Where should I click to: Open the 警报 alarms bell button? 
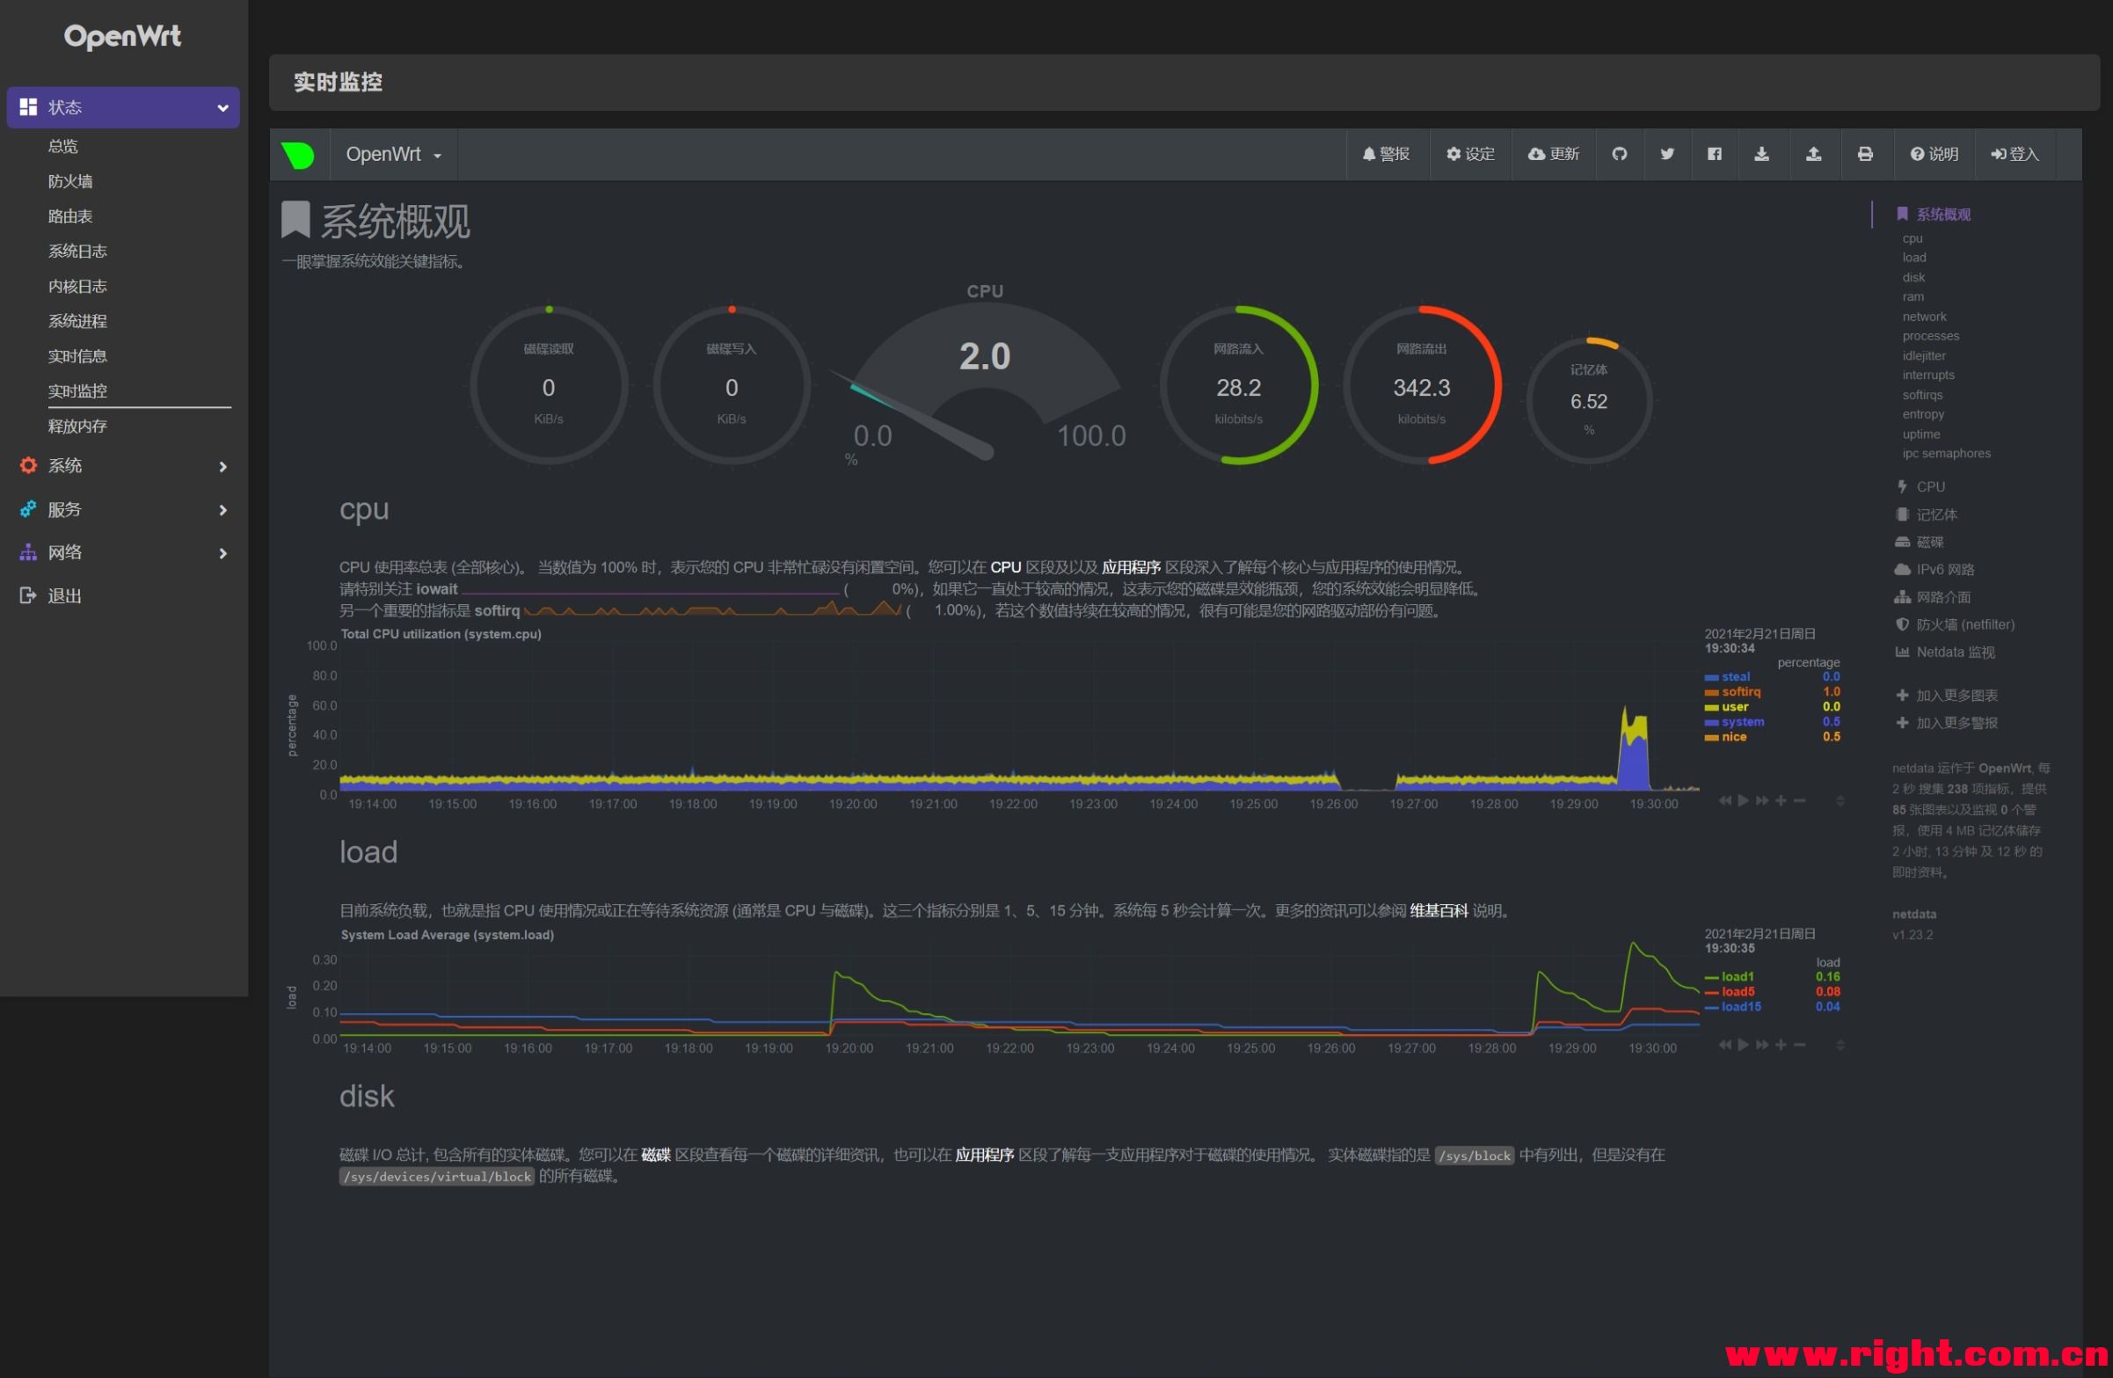tap(1385, 155)
